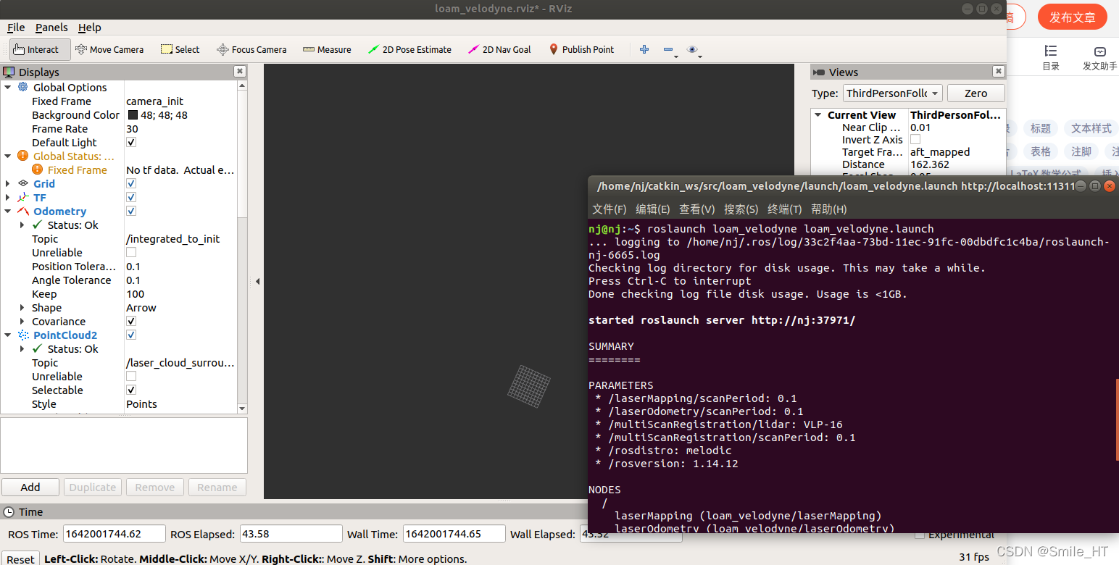Image resolution: width=1119 pixels, height=565 pixels.
Task: Click the Global Options gear icon
Action: 22,87
